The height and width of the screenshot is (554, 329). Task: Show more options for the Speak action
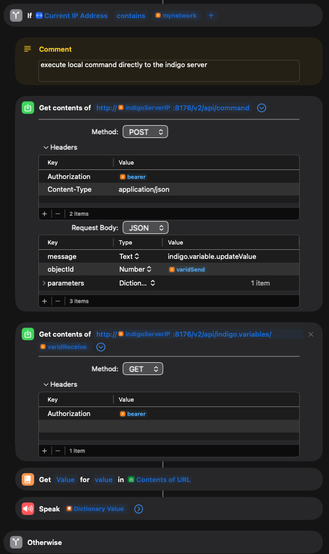(x=139, y=509)
